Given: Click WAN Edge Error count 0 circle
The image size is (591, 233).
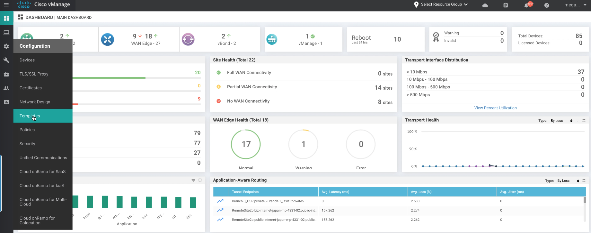Looking at the screenshot, I should (361, 144).
